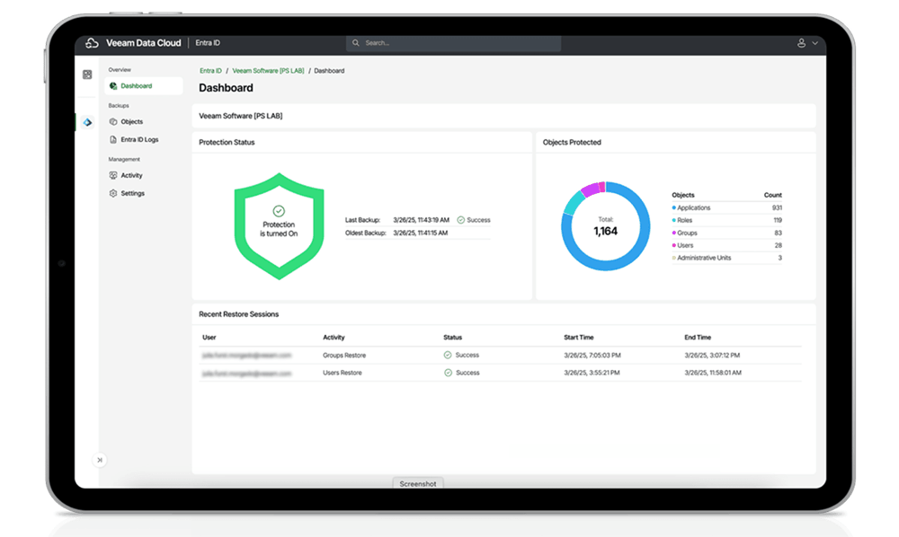899x537 pixels.
Task: Click the Veeam Data Cloud logo icon
Action: click(92, 43)
